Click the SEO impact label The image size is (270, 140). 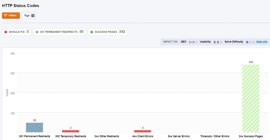[x=184, y=42]
